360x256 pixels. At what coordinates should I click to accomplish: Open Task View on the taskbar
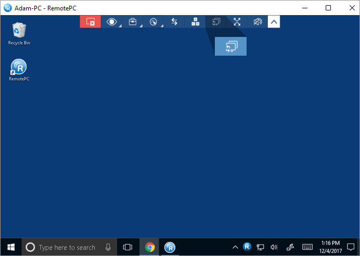(127, 248)
